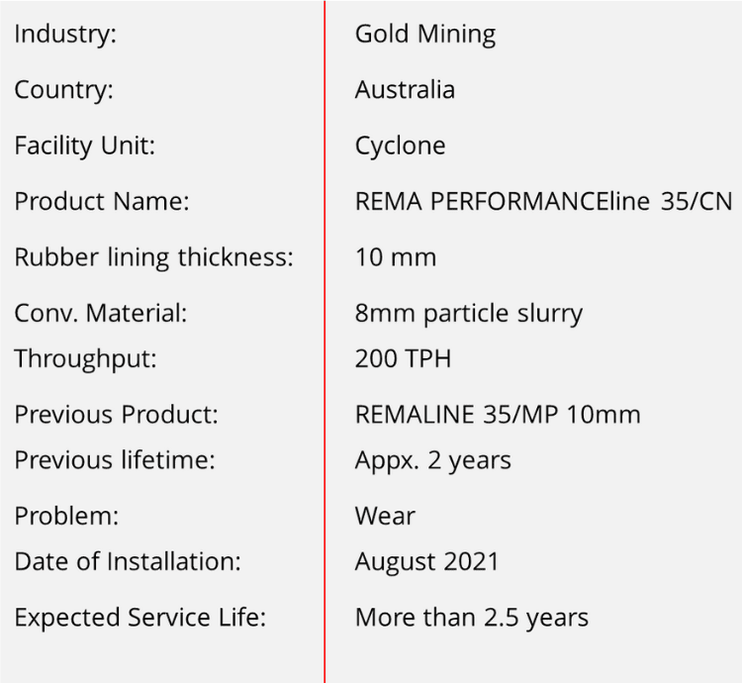Click the "Product Name:" label
Image resolution: width=742 pixels, height=683 pixels.
pyautogui.click(x=101, y=202)
